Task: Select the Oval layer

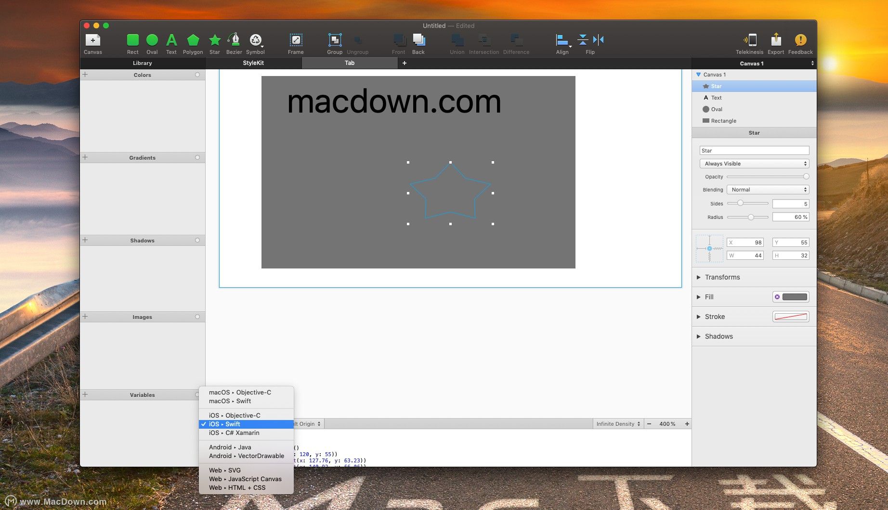Action: (x=754, y=109)
